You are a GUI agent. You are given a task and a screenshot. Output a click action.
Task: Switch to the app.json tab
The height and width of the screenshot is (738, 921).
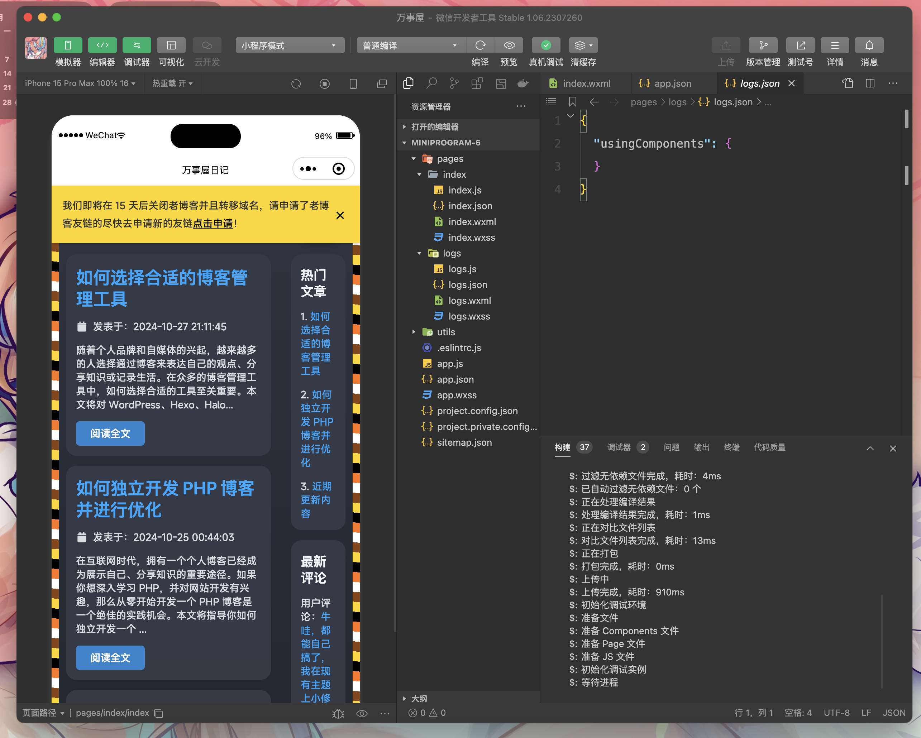point(673,83)
